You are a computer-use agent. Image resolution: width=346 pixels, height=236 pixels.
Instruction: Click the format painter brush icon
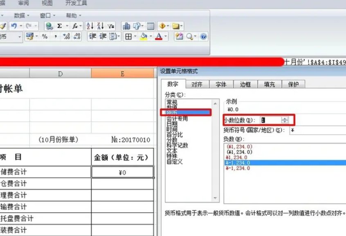[3, 26]
